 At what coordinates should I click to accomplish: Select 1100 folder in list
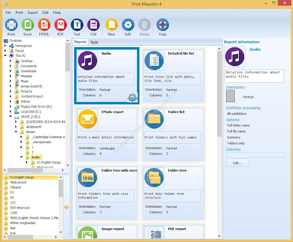(x=14, y=213)
